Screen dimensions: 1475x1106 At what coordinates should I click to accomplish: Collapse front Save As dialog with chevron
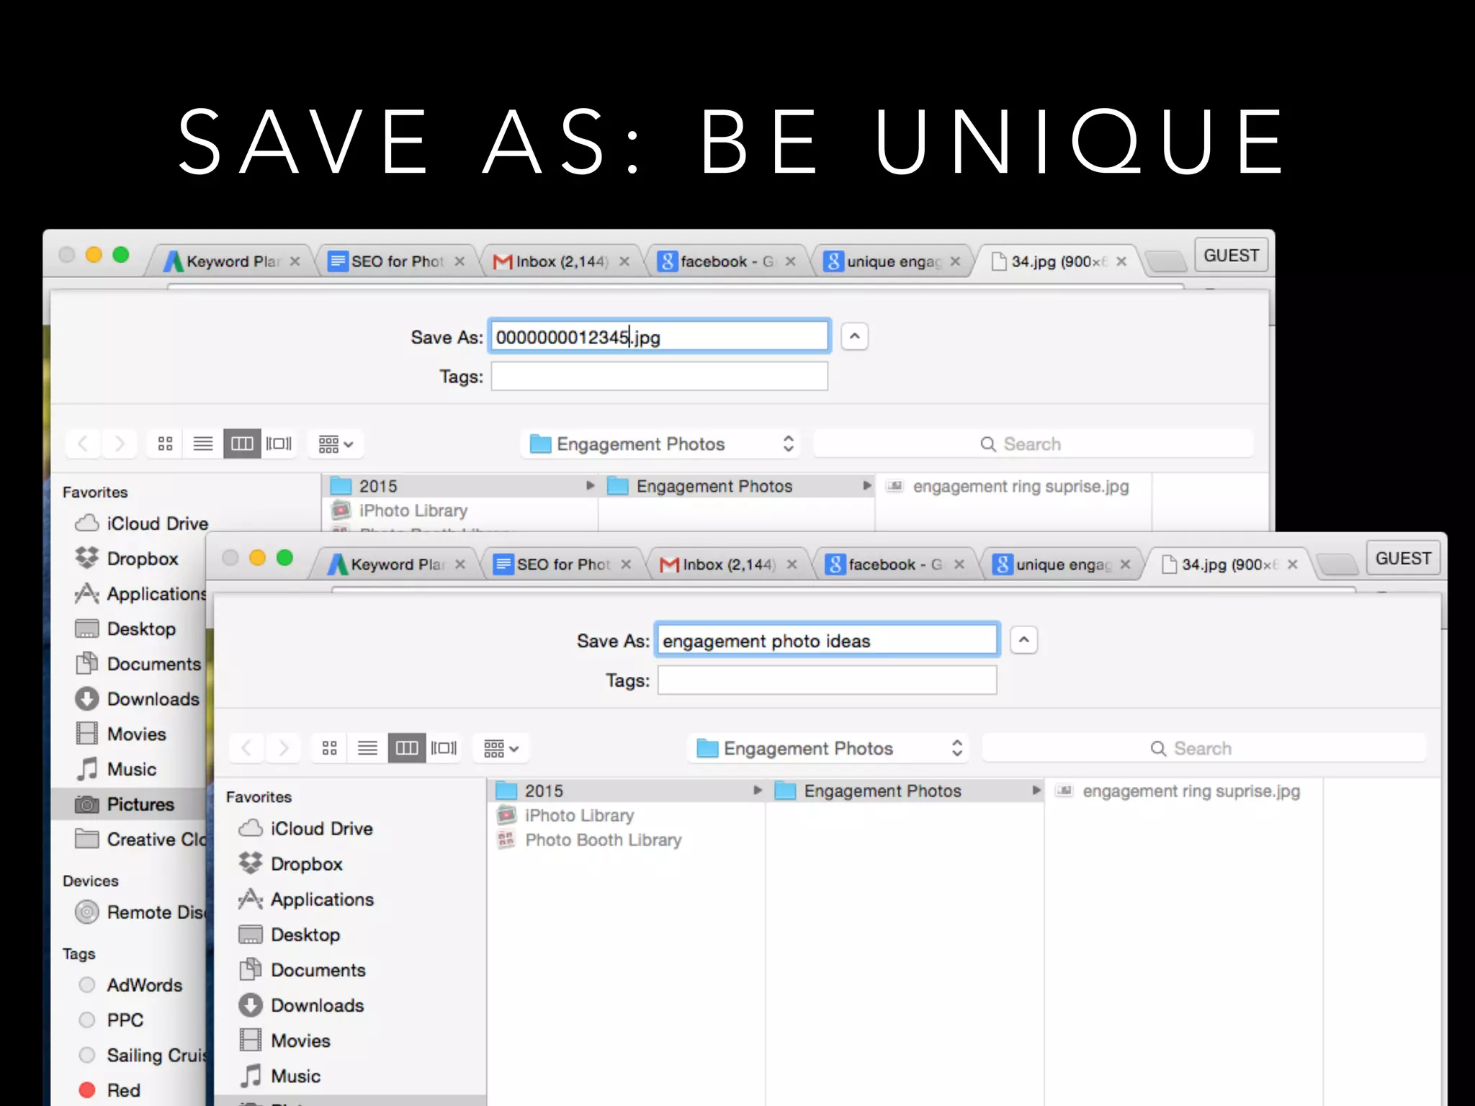[x=1023, y=639]
